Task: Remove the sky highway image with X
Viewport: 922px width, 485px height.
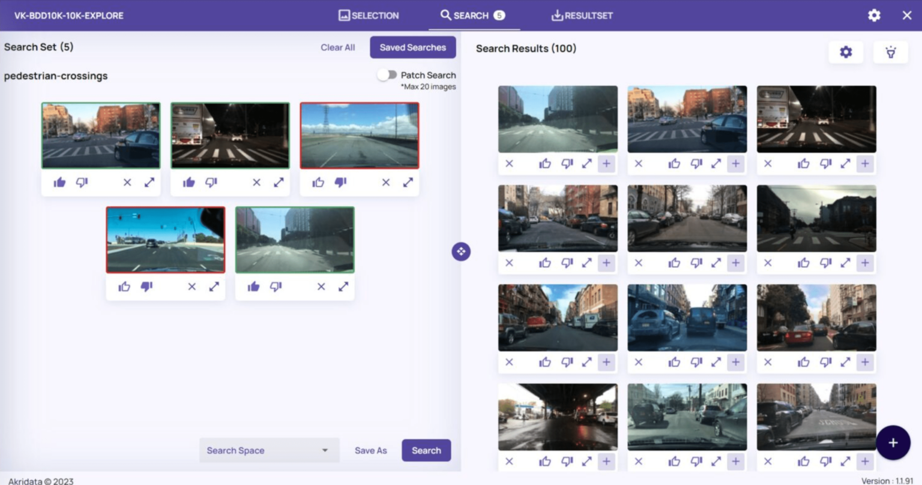Action: point(385,182)
